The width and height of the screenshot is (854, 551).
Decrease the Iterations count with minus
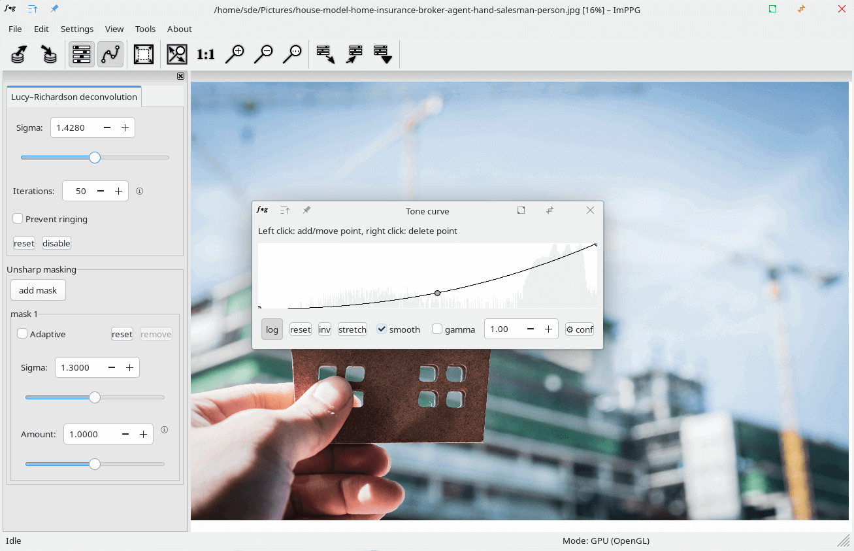(x=101, y=192)
